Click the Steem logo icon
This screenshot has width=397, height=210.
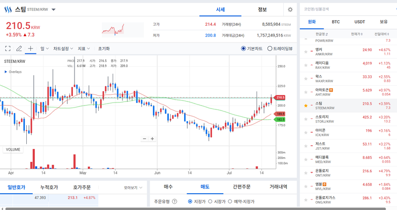pos(8,9)
